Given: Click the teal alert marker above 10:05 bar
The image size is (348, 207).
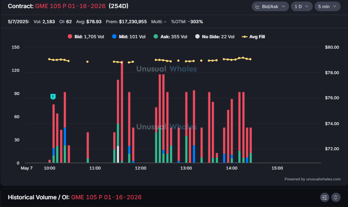Looking at the screenshot, I should [53, 97].
